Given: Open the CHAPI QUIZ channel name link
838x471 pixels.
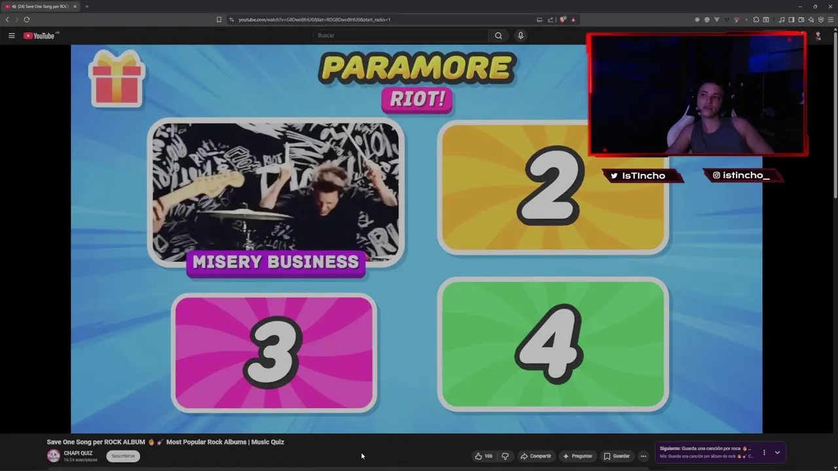Looking at the screenshot, I should click(78, 453).
